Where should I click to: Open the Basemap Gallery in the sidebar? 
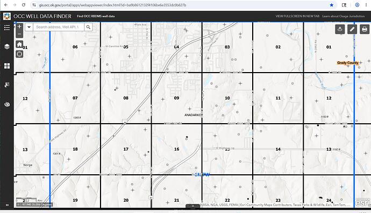7,66
